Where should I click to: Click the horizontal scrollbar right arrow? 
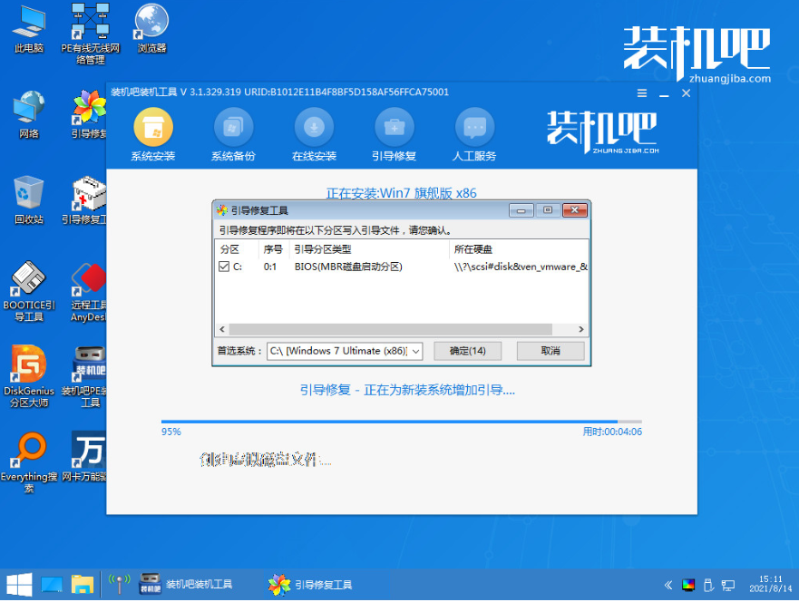tap(581, 329)
